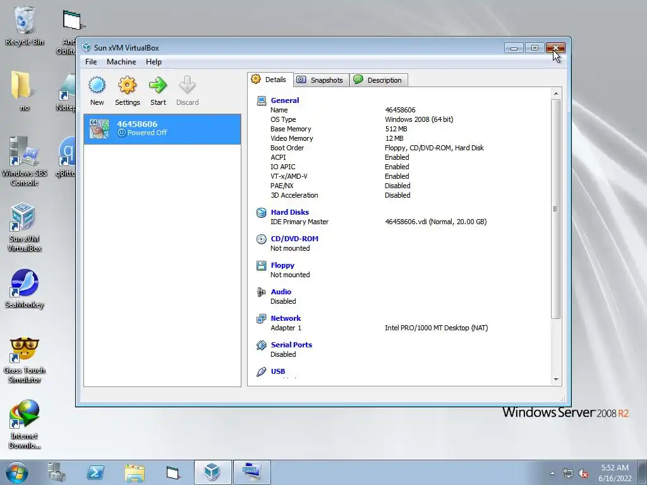Viewport: 647px width, 485px height.
Task: Start the selected virtual machine
Action: 158,91
